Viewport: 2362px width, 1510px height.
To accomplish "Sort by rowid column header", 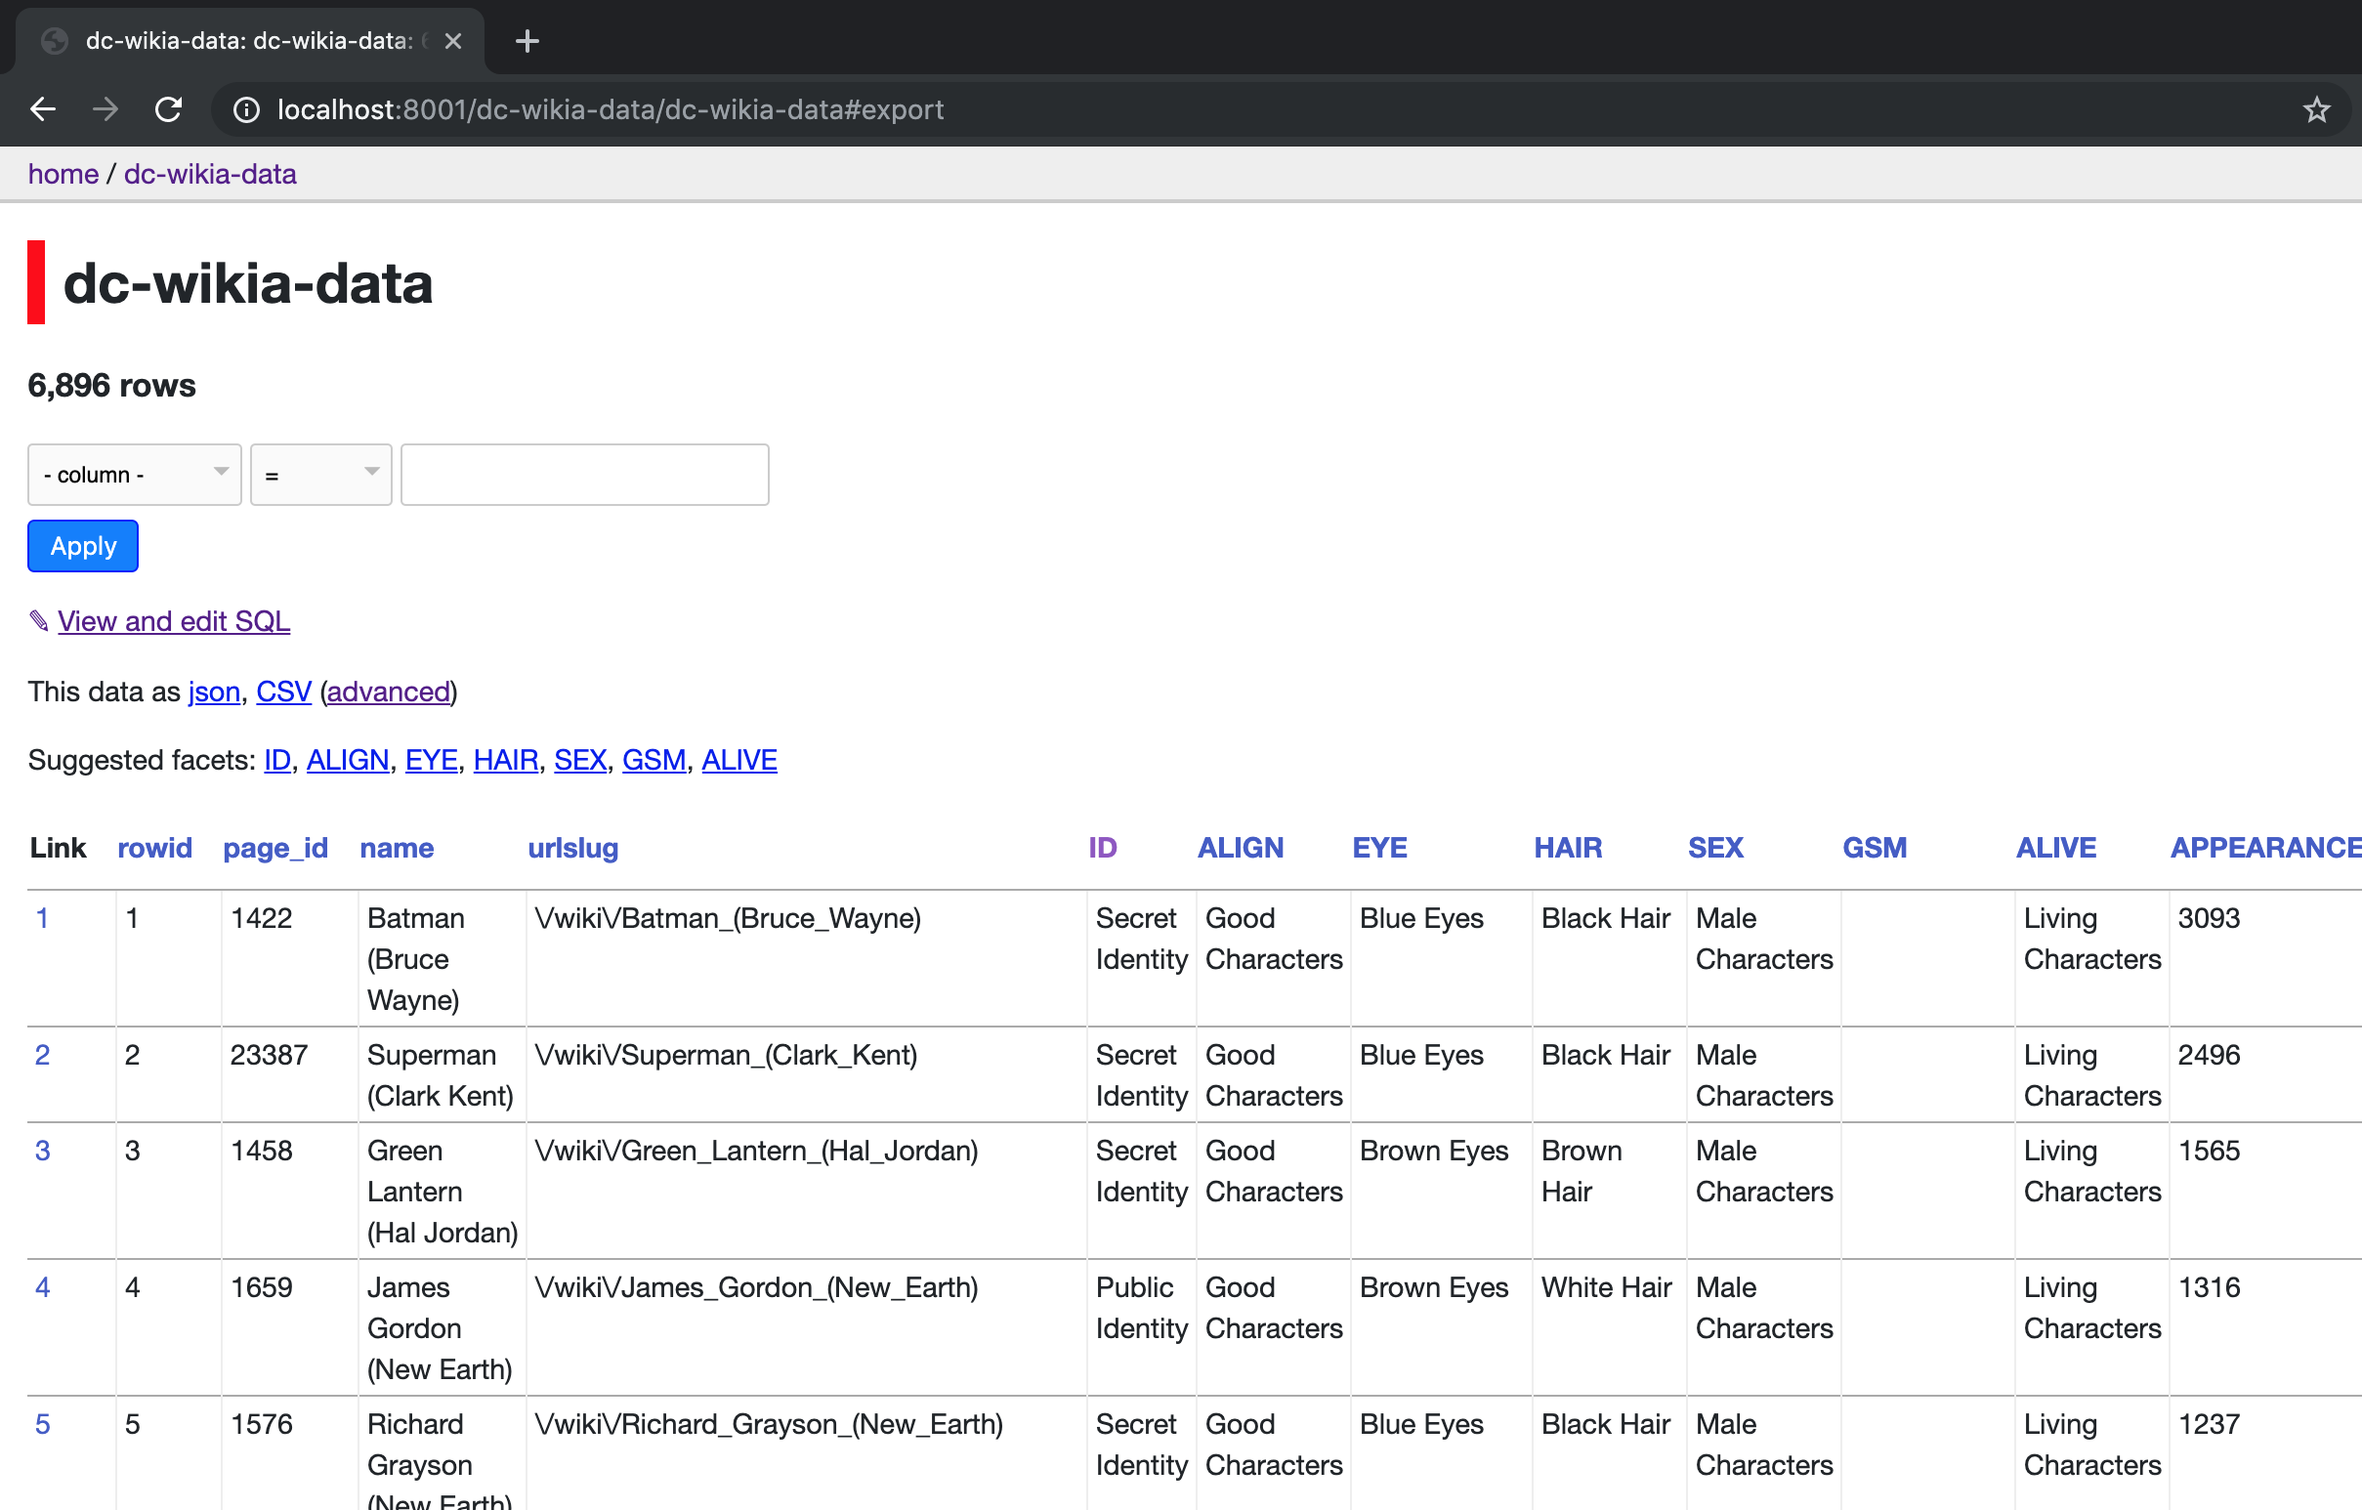I will point(155,848).
